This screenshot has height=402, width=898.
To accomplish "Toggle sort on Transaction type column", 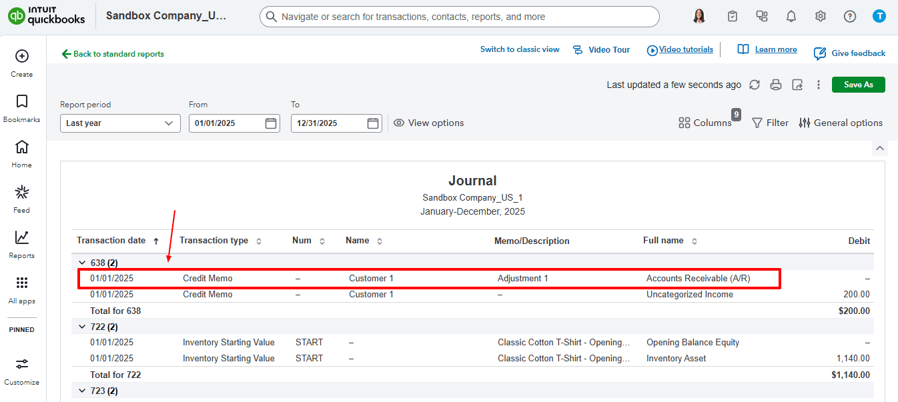I will click(x=259, y=241).
